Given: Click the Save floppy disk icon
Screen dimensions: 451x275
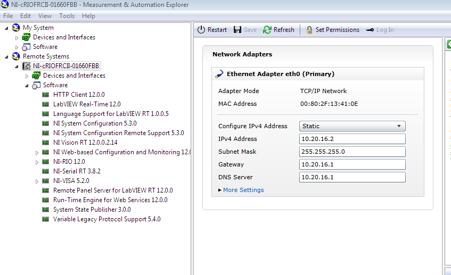Looking at the screenshot, I should point(237,30).
